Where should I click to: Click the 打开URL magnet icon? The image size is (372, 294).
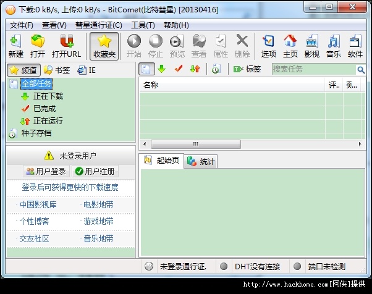point(67,46)
